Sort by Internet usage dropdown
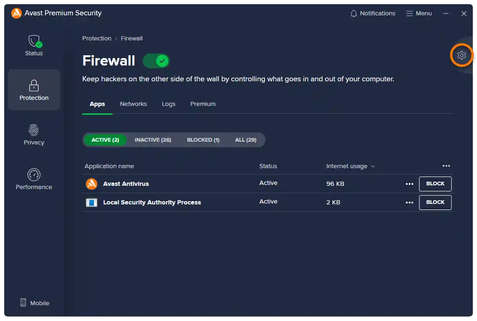 click(351, 166)
